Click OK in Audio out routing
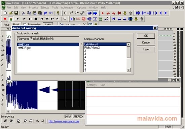 pyautogui.click(x=146, y=36)
